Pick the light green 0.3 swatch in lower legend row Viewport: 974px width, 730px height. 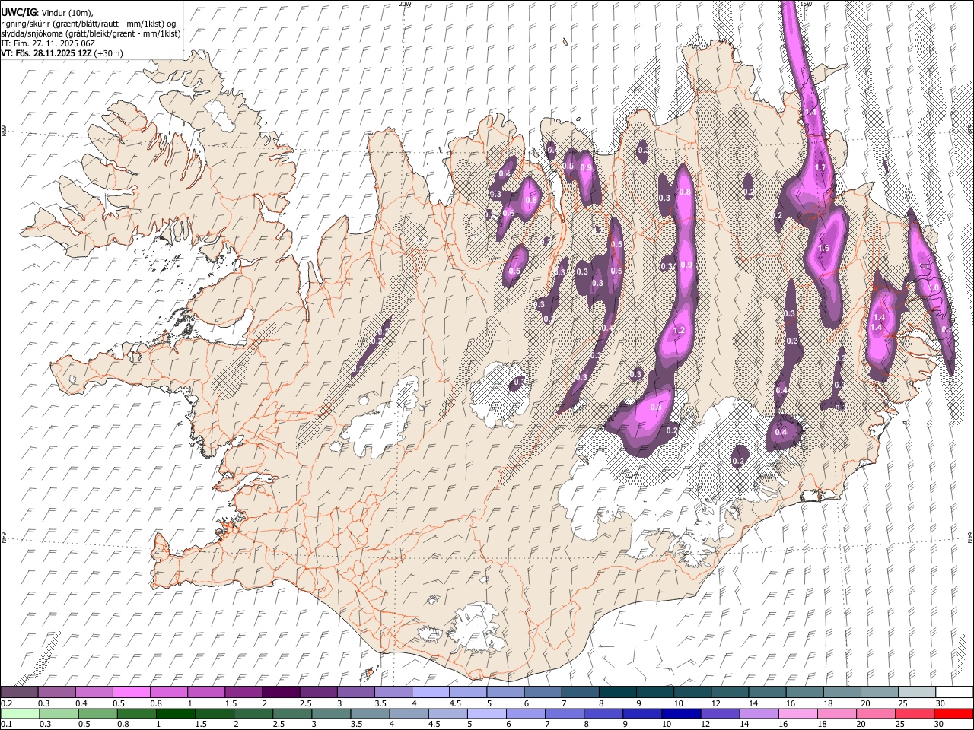pos(59,713)
